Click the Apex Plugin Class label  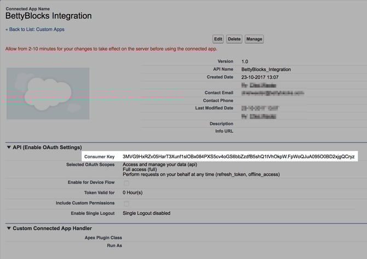pos(103,238)
